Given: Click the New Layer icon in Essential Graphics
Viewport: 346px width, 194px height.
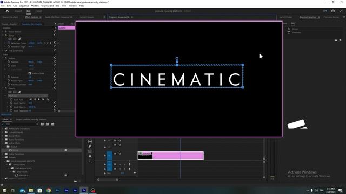Looking at the screenshot, I should [340, 40].
